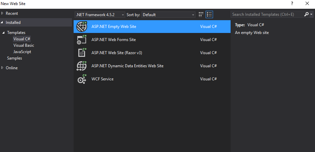Click the Razor v3 Web Site icon
Viewport: 315px width, 152px height.
point(82,53)
